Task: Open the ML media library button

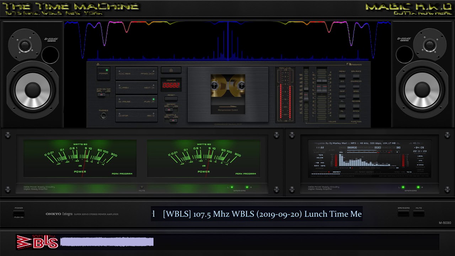Action: tap(342, 116)
